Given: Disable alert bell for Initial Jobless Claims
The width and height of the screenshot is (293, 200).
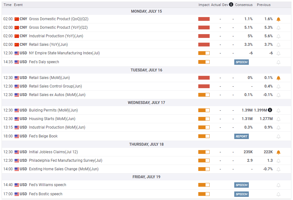Looking at the screenshot, I should [x=278, y=152].
